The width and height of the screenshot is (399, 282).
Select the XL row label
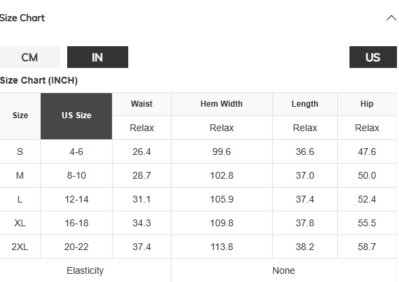20,223
